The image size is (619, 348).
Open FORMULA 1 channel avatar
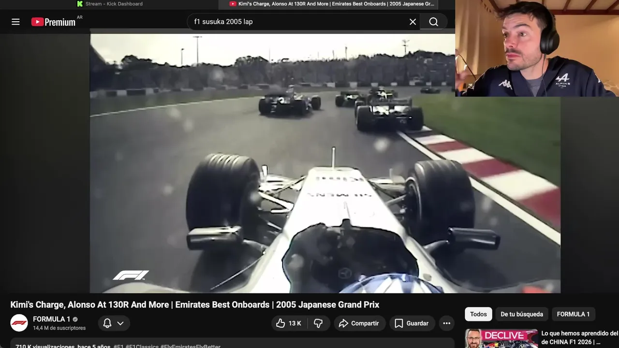(x=19, y=323)
